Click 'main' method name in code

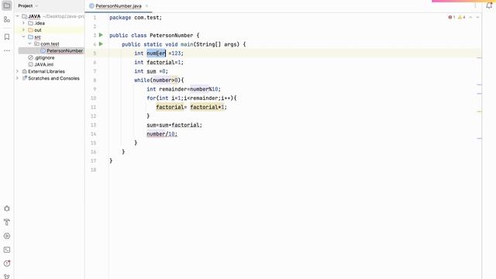(x=187, y=44)
